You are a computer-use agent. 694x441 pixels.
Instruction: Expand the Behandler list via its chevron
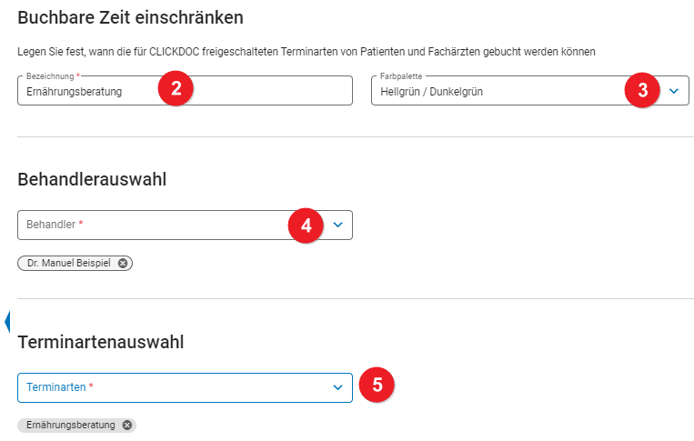(337, 225)
